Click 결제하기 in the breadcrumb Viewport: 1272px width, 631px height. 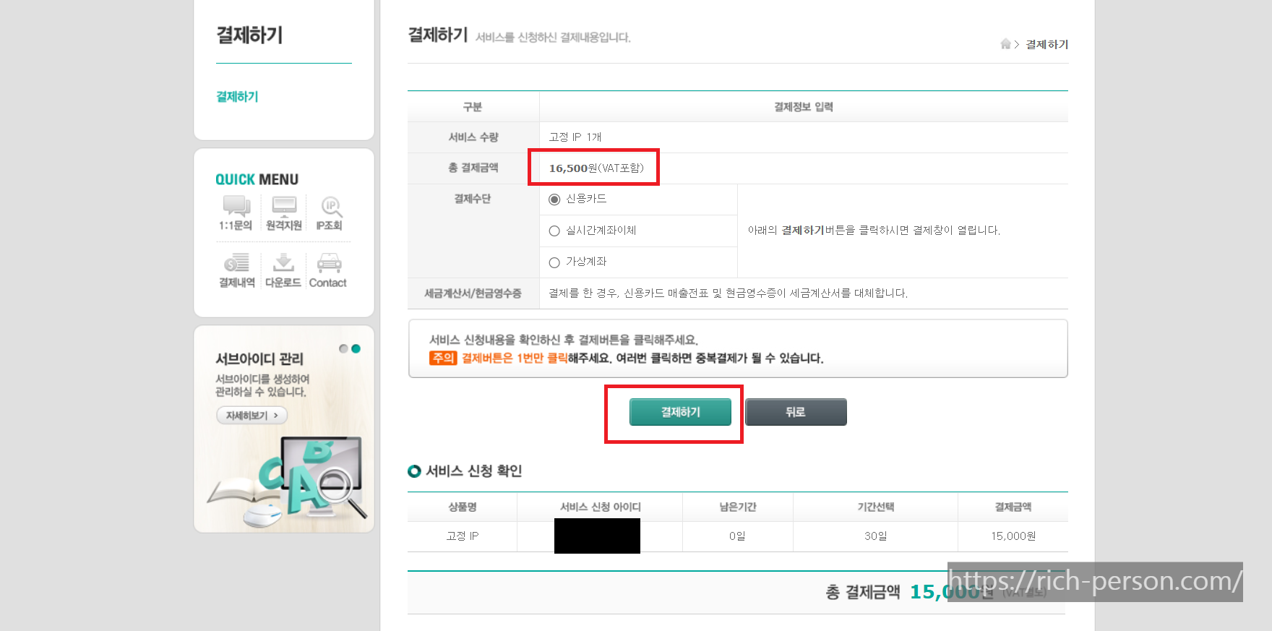tap(1047, 45)
